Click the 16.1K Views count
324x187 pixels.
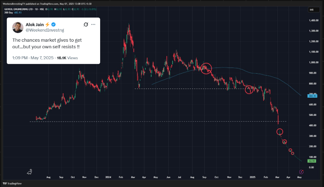[x=67, y=58]
